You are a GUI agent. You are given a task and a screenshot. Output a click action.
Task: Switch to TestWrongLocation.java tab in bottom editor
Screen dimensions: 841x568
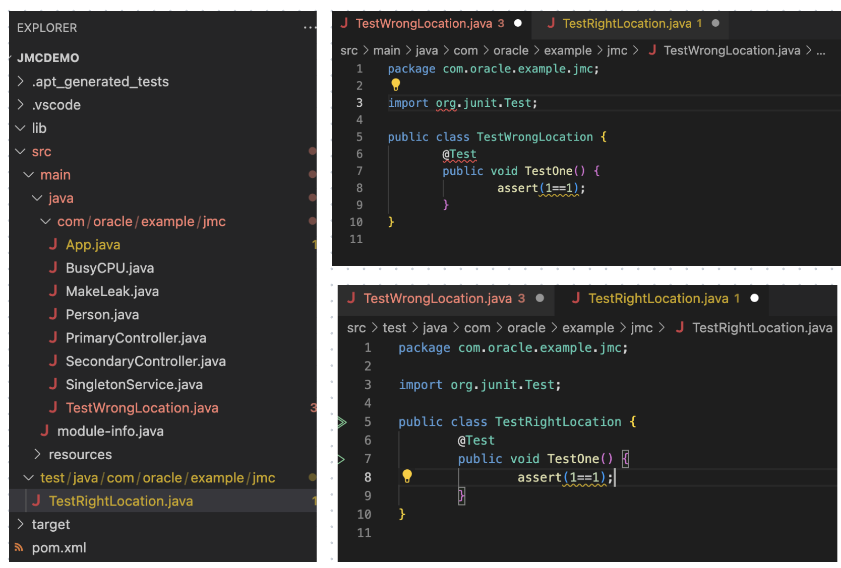(437, 299)
